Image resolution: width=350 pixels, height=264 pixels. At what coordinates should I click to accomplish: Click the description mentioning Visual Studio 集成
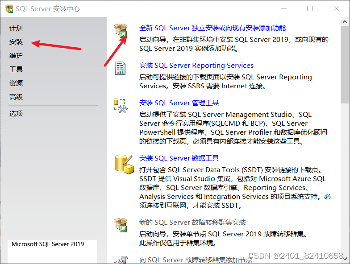coord(235,187)
